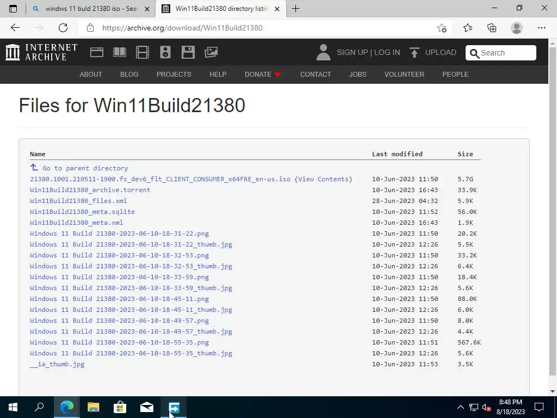Open a new tab with the plus button
Image resolution: width=557 pixels, height=418 pixels.
click(x=295, y=9)
